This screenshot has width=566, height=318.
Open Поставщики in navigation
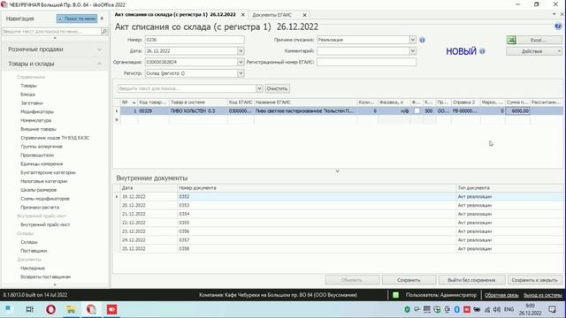[x=34, y=251]
